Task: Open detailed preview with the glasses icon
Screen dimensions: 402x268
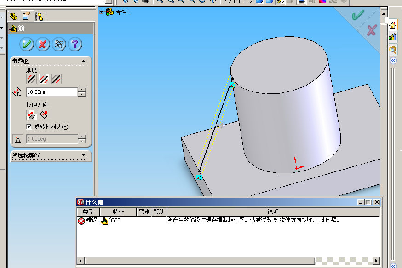Action: pyautogui.click(x=59, y=44)
